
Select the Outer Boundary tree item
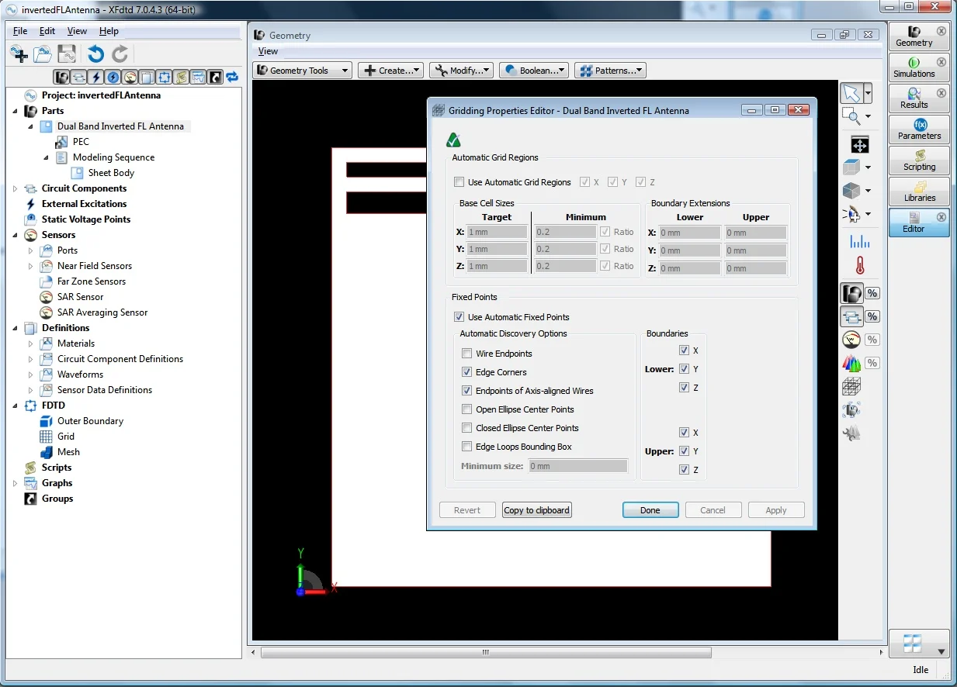point(90,421)
